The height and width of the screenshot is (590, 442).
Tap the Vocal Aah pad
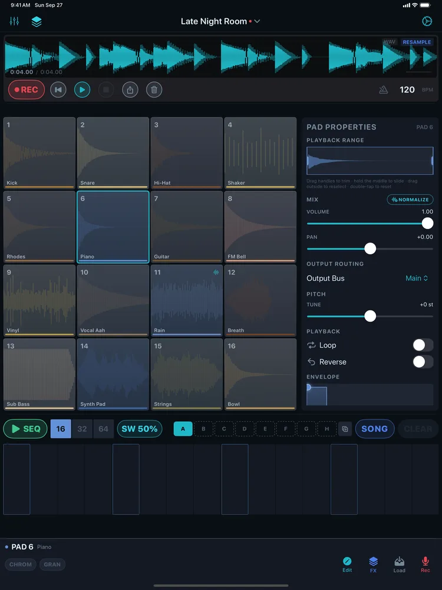pos(113,300)
